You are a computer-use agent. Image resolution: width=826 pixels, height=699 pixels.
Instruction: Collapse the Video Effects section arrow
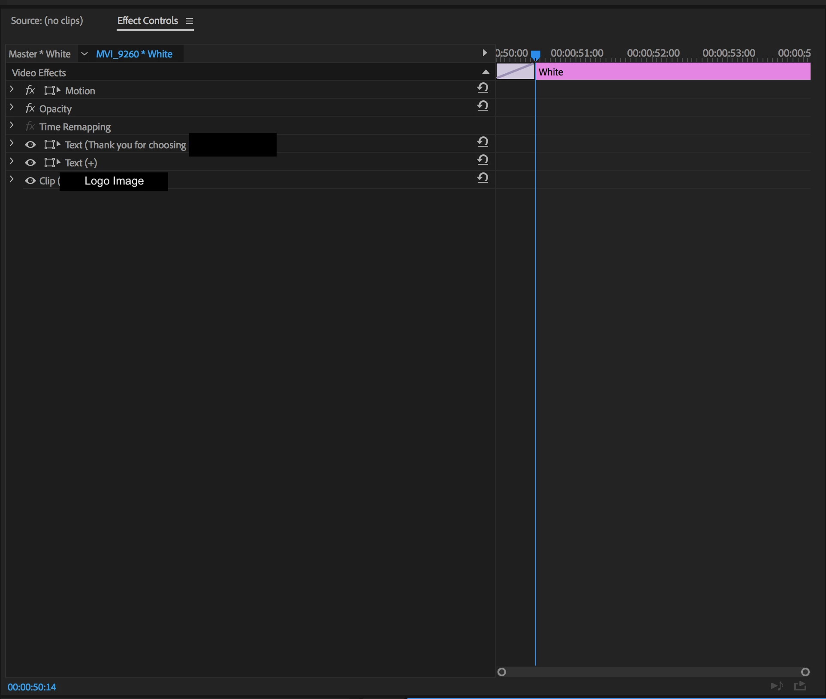485,72
